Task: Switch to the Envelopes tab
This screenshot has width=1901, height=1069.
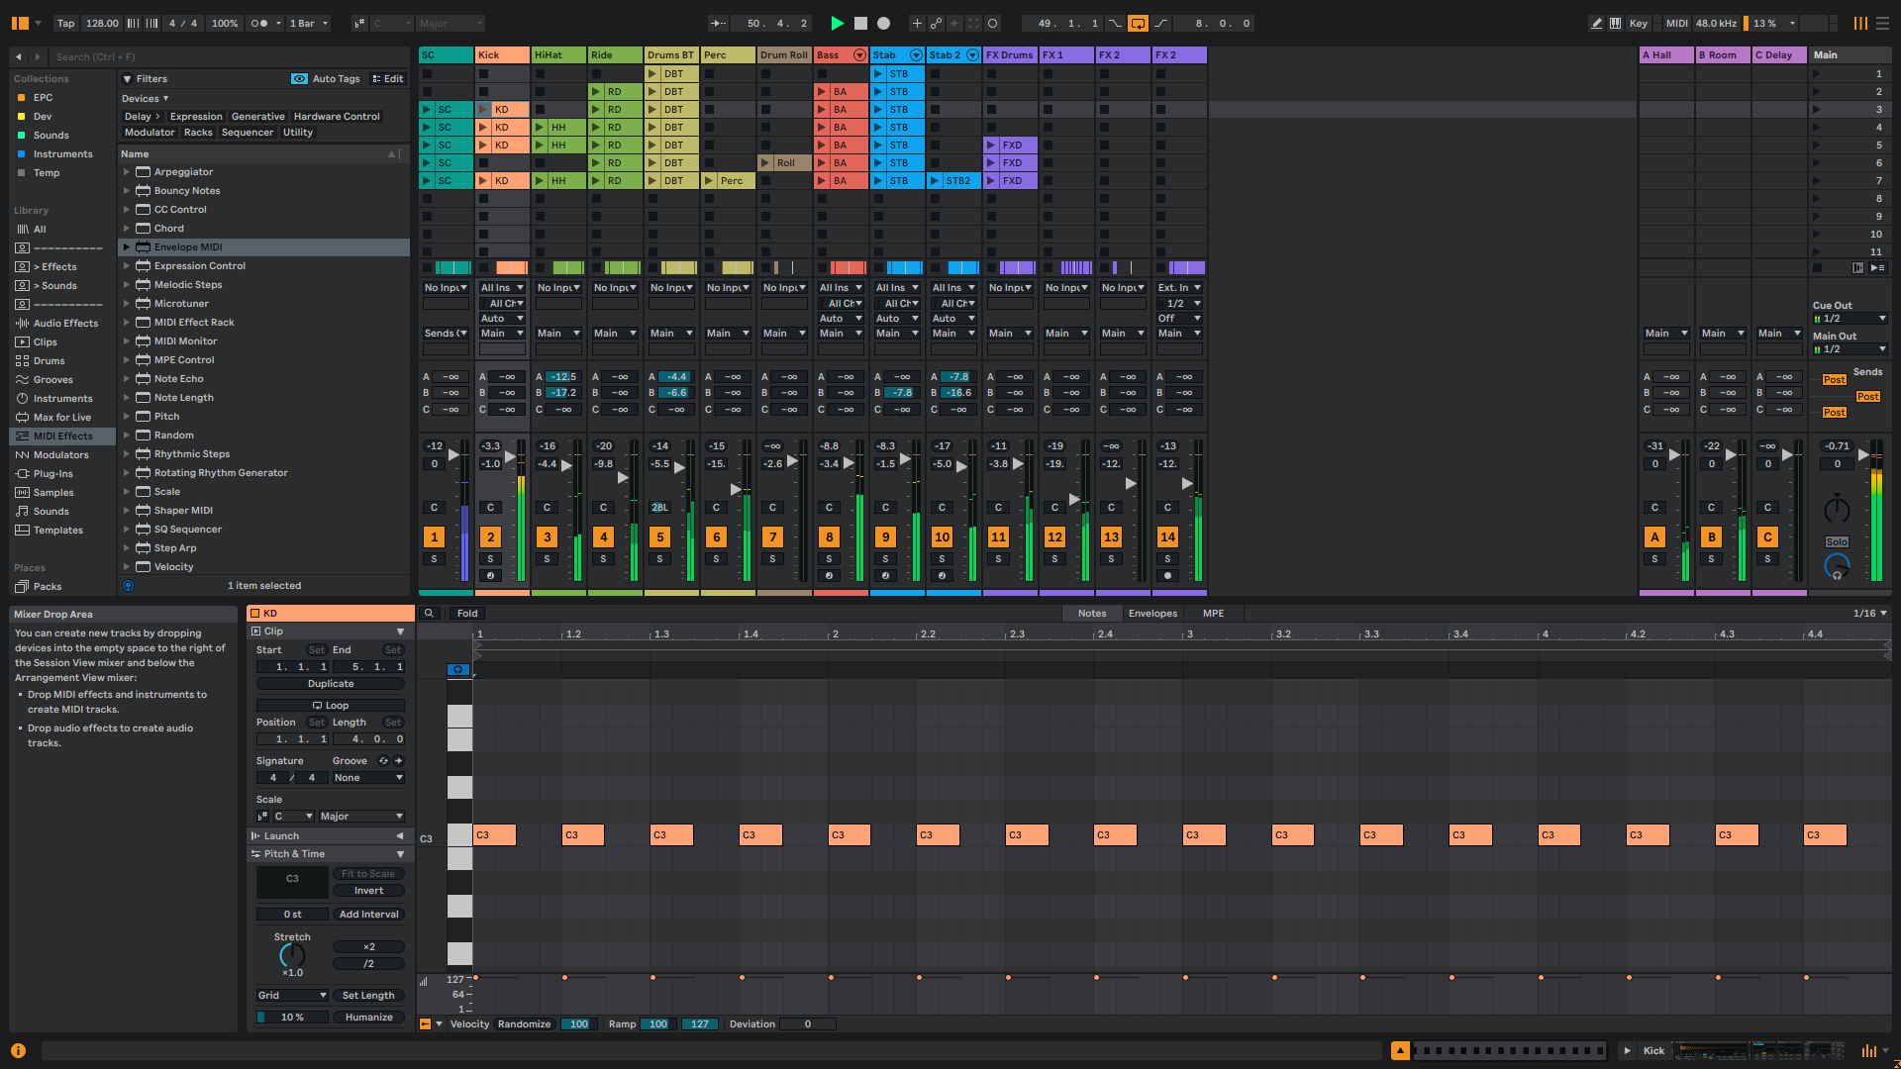Action: coord(1152,614)
